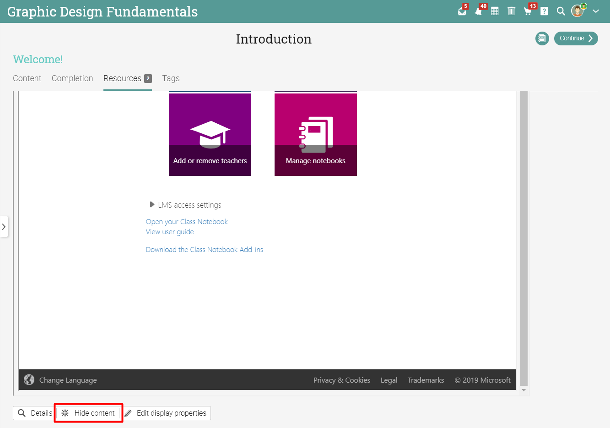Open the trash bin icon
The width and height of the screenshot is (610, 428).
point(512,11)
